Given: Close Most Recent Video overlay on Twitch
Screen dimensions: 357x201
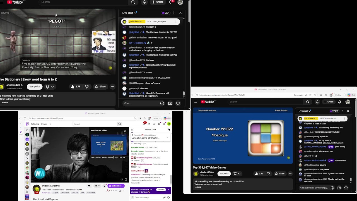Looking at the screenshot, I should coord(125,131).
